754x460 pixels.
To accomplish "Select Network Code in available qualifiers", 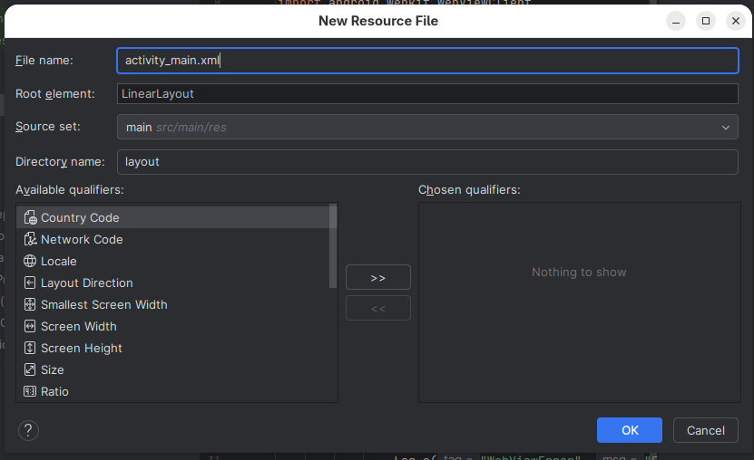I will (173, 239).
